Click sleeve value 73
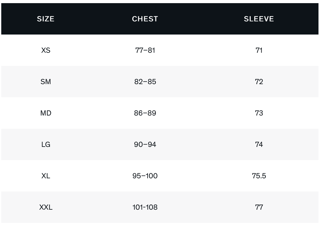 [x=259, y=113]
